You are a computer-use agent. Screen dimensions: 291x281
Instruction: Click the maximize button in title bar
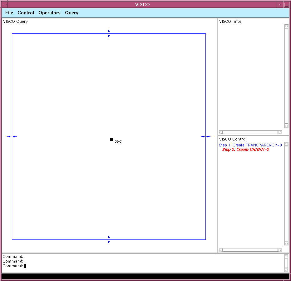pos(286,4)
